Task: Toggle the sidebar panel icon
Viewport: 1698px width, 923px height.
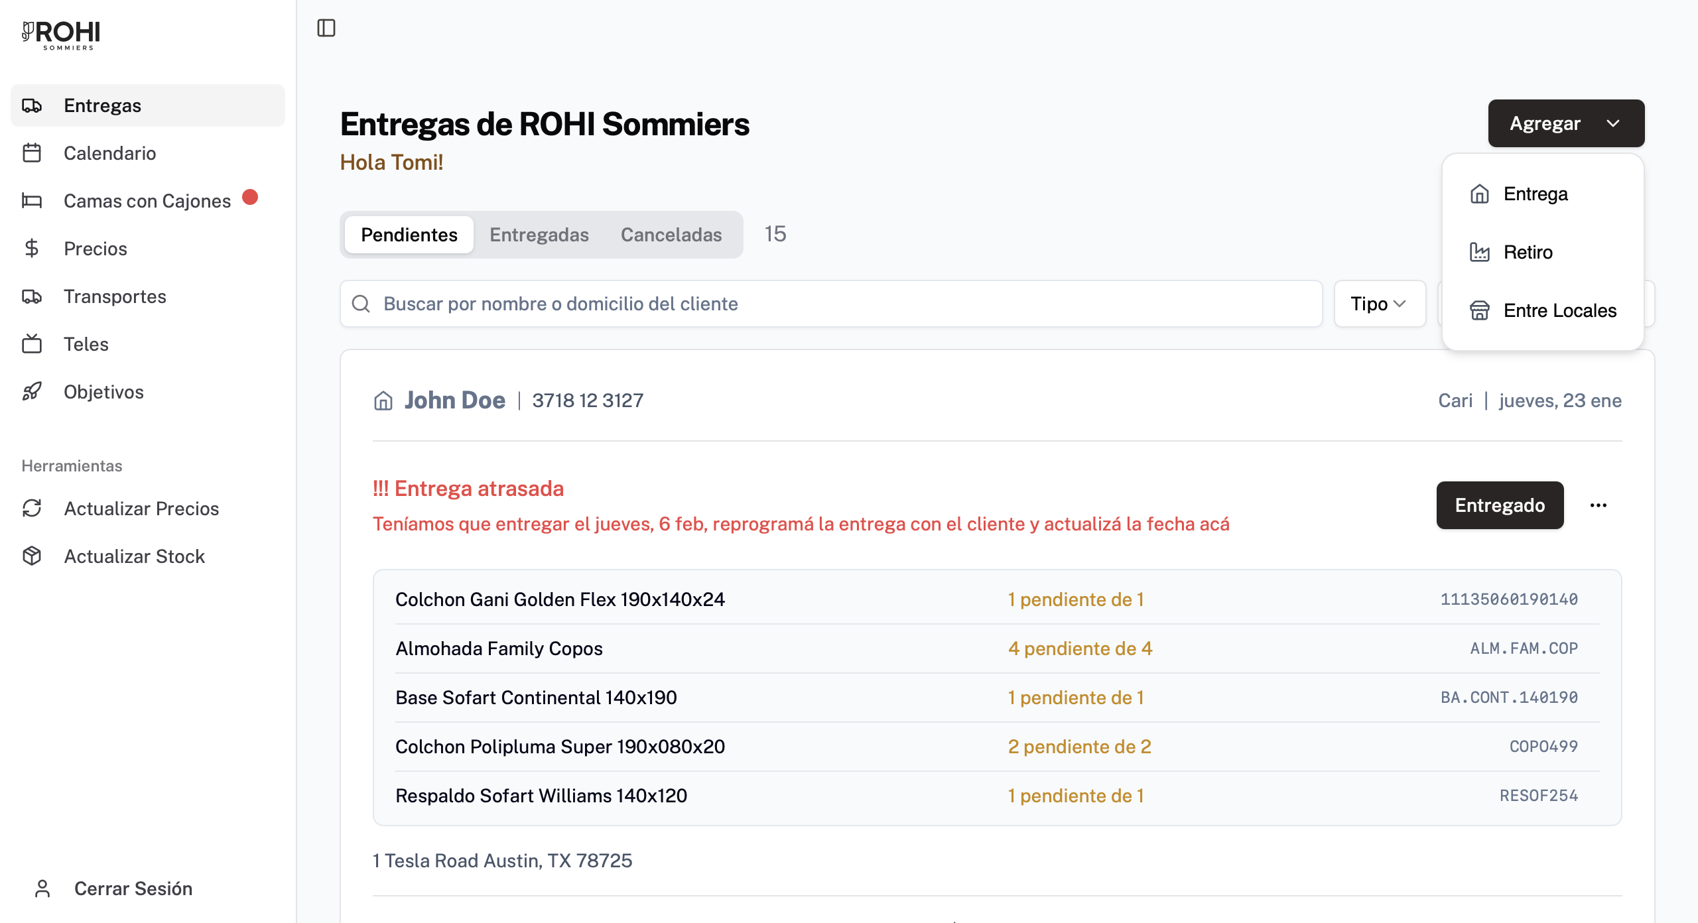Action: click(x=326, y=28)
